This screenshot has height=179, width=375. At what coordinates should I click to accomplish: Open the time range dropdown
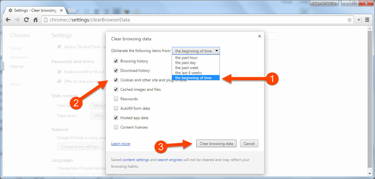pos(196,51)
